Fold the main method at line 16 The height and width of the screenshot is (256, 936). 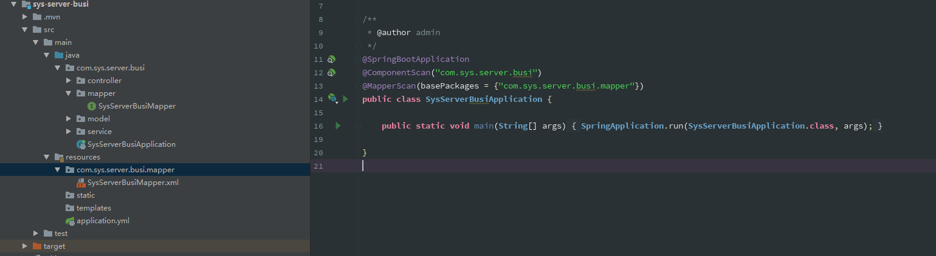pyautogui.click(x=359, y=126)
